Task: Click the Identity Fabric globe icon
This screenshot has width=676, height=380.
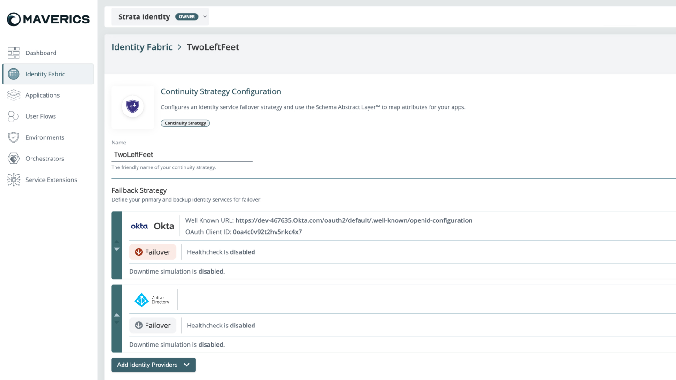Action: tap(14, 74)
